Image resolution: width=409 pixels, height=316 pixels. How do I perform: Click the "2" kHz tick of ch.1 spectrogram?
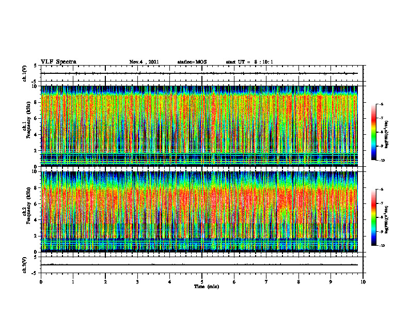pyautogui.click(x=36, y=150)
